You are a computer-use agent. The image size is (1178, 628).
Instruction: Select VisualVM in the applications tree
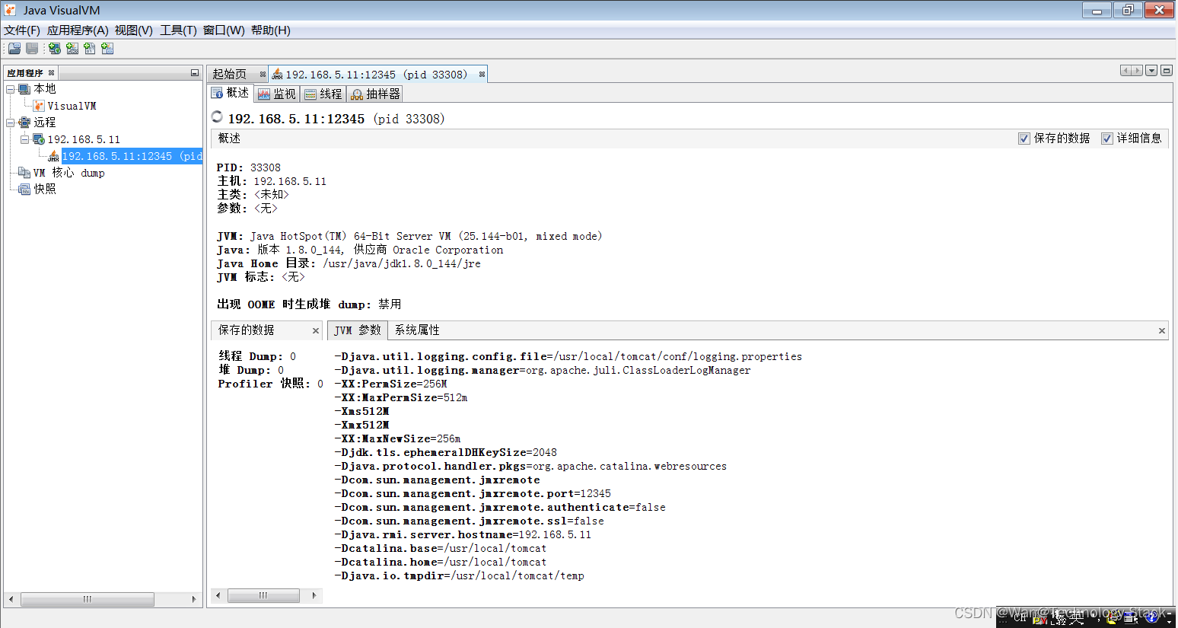point(72,106)
